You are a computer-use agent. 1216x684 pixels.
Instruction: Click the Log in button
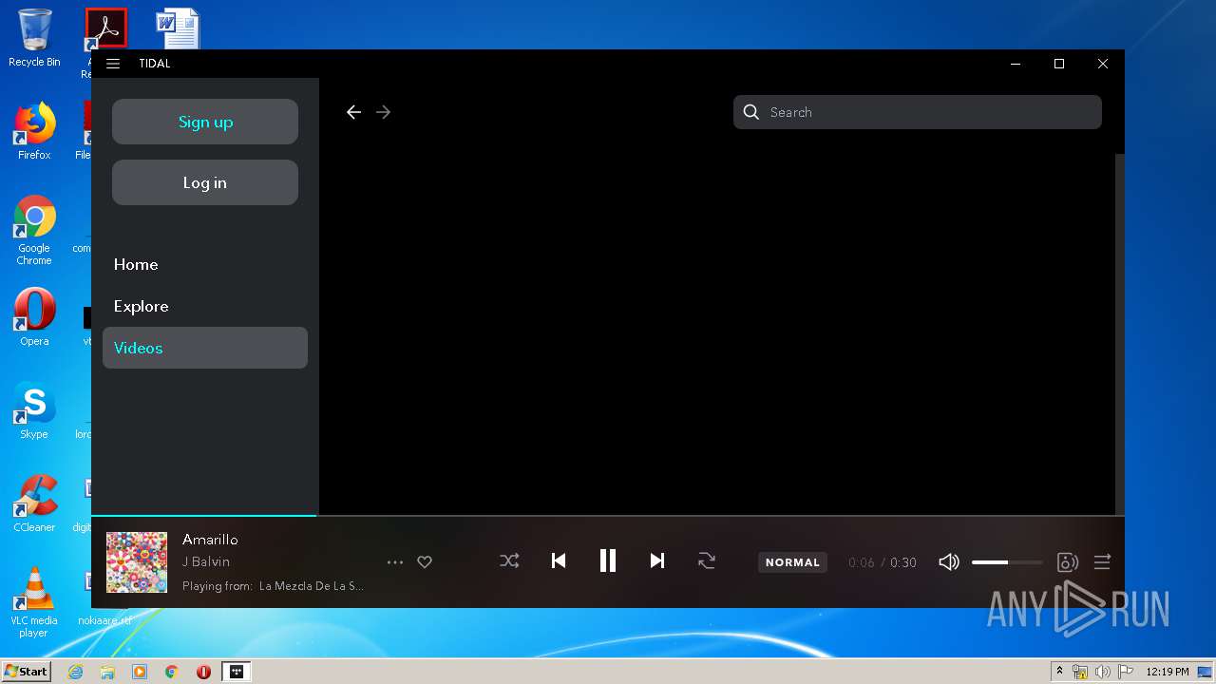tap(205, 182)
